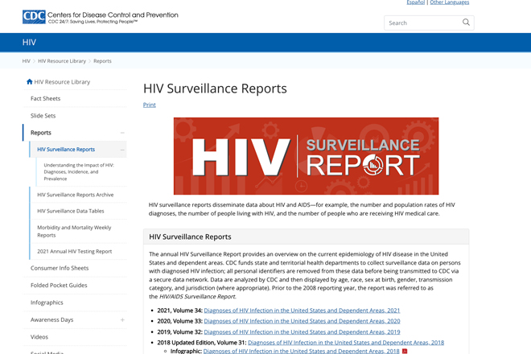Image resolution: width=531 pixels, height=354 pixels.
Task: Open Fact Sheets in sidebar
Action: pos(45,99)
